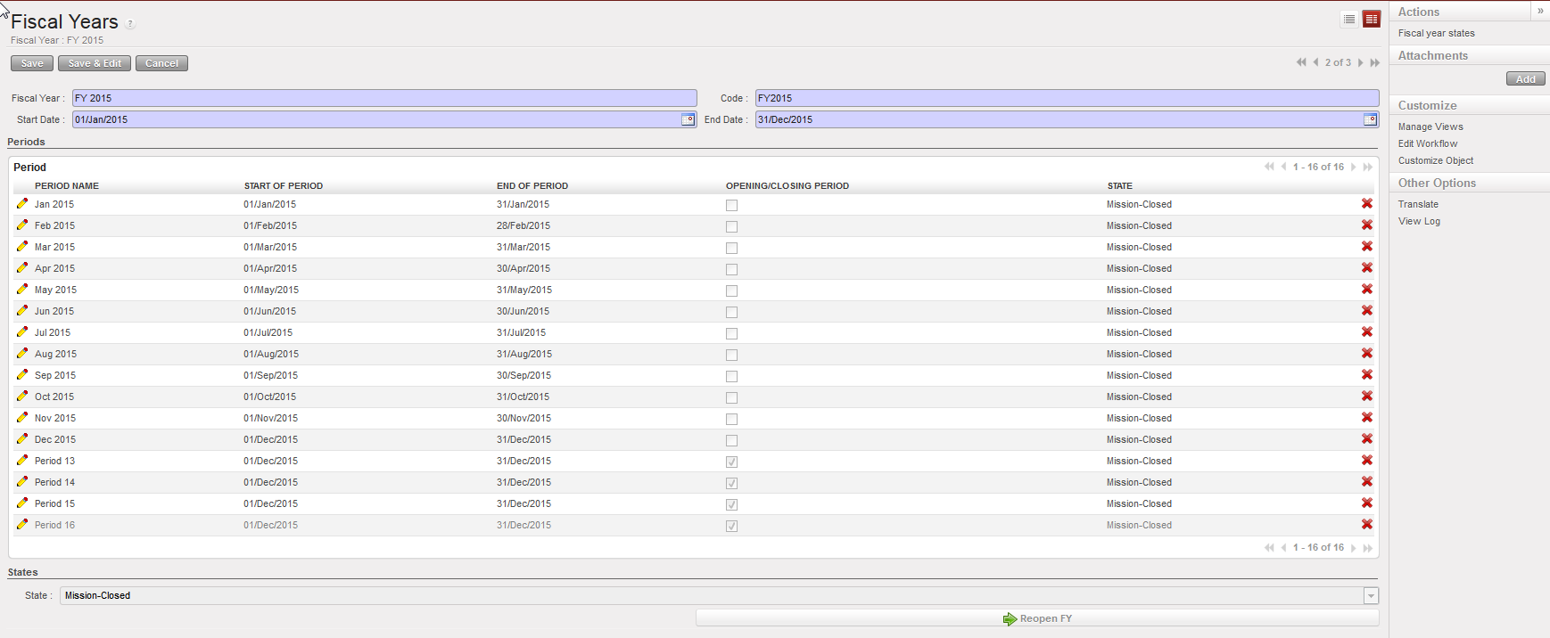The image size is (1550, 638).
Task: Open Fiscal year states action
Action: point(1436,33)
